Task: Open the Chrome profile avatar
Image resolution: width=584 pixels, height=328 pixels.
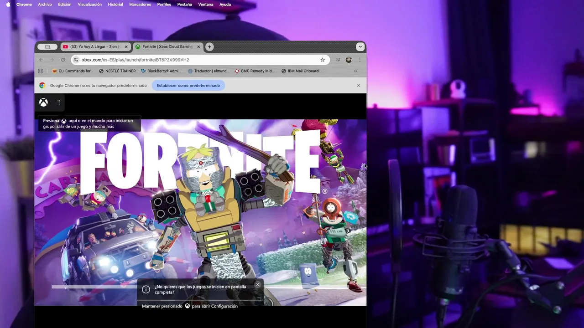Action: pos(349,60)
